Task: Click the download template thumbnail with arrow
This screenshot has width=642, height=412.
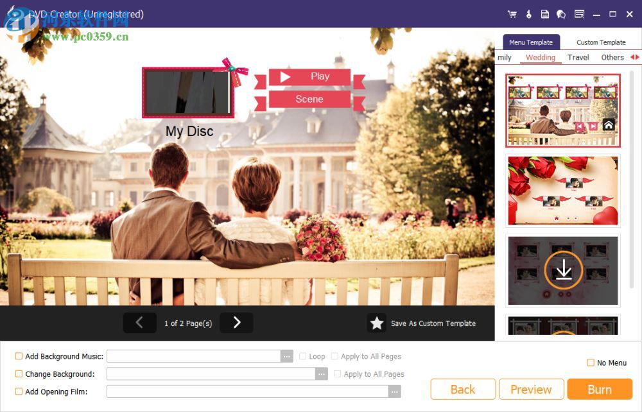Action: (x=562, y=270)
